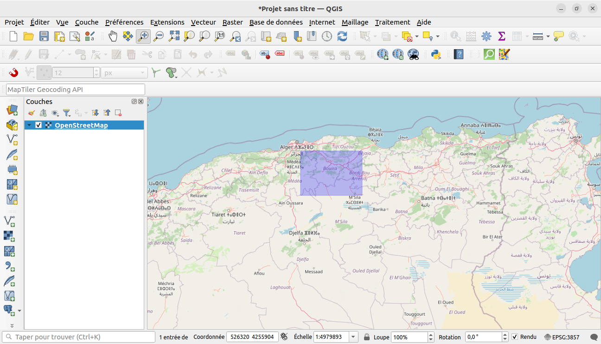Open layer styling brush icon in Couches panel

tap(31, 113)
